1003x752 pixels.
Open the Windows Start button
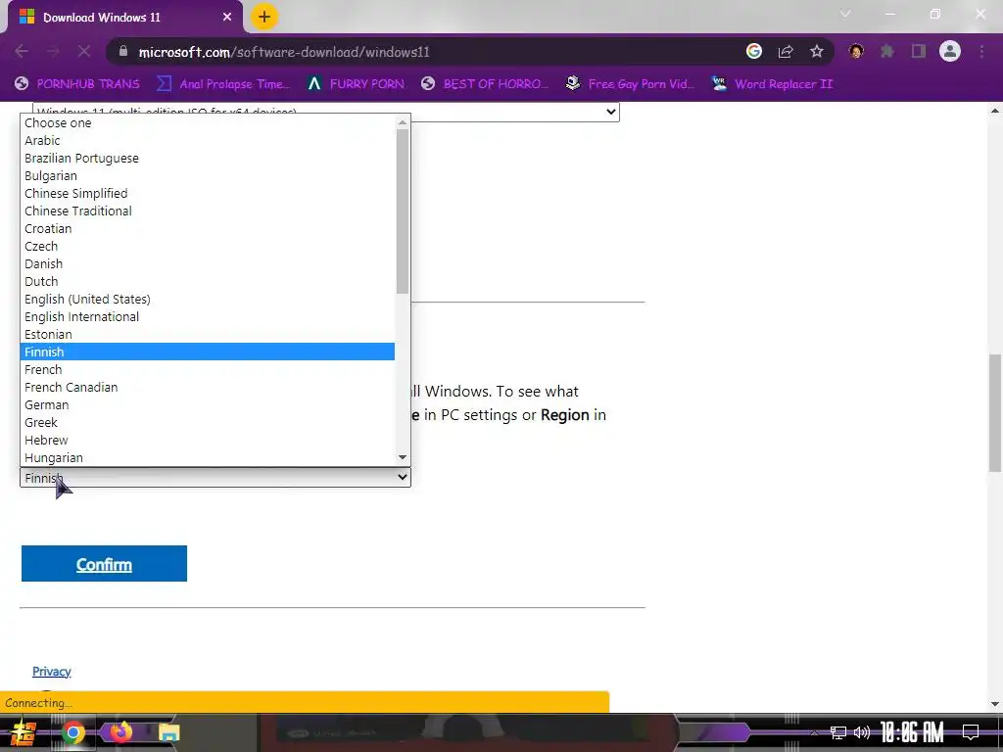pyautogui.click(x=23, y=732)
